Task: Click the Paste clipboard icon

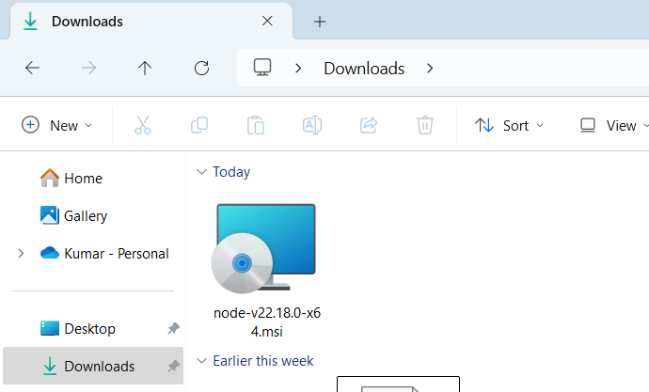Action: 256,125
